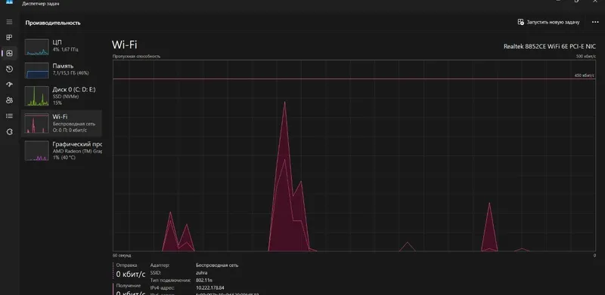The width and height of the screenshot is (605, 295).
Task: Click the 'Получение' receive rate label
Action: pos(129,286)
